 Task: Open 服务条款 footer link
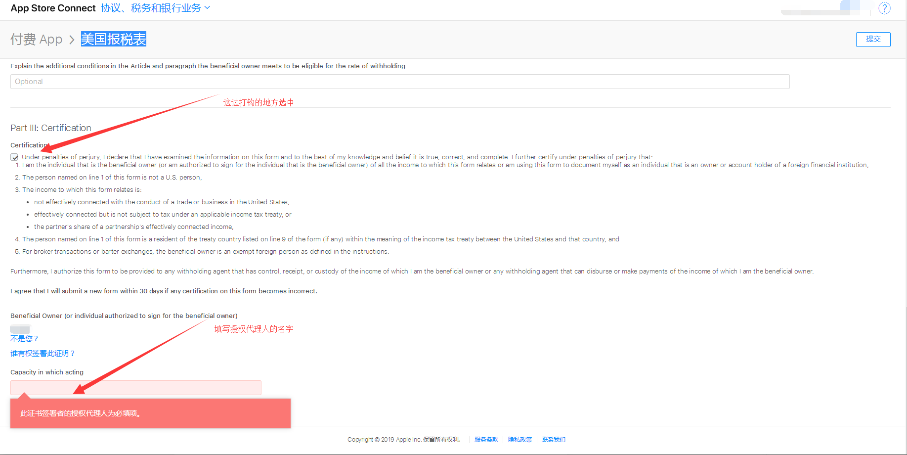pyautogui.click(x=486, y=440)
